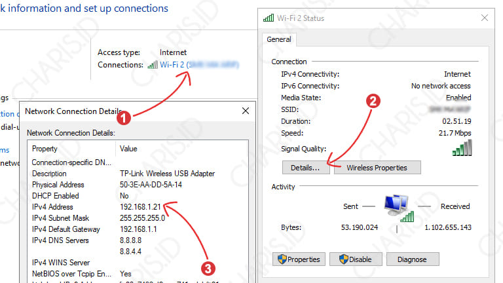This screenshot has height=283, width=503.
Task: Click the signal icon beside Wi-Fi 2 link
Action: click(x=152, y=65)
